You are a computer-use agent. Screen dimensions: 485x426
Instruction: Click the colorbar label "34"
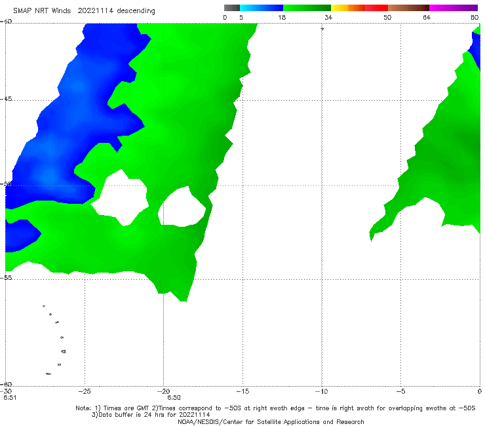pyautogui.click(x=328, y=18)
